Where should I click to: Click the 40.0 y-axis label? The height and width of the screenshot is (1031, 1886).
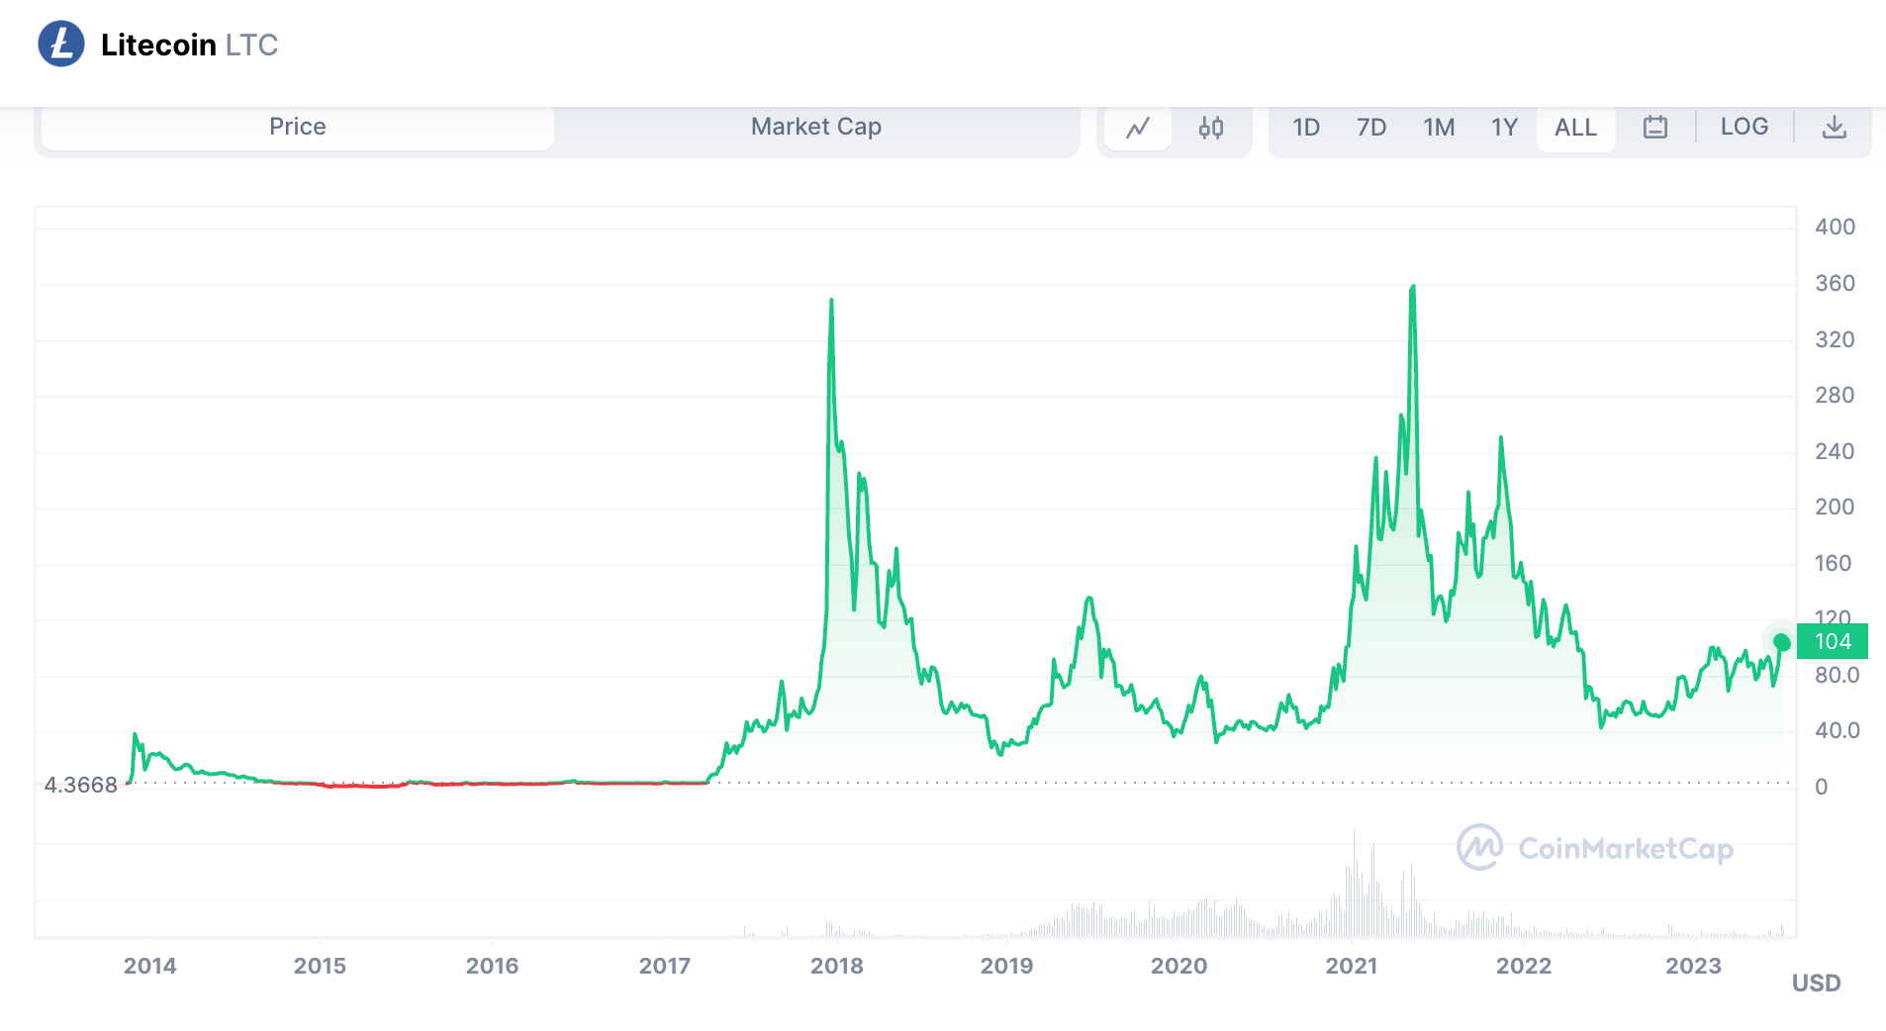coord(1838,730)
